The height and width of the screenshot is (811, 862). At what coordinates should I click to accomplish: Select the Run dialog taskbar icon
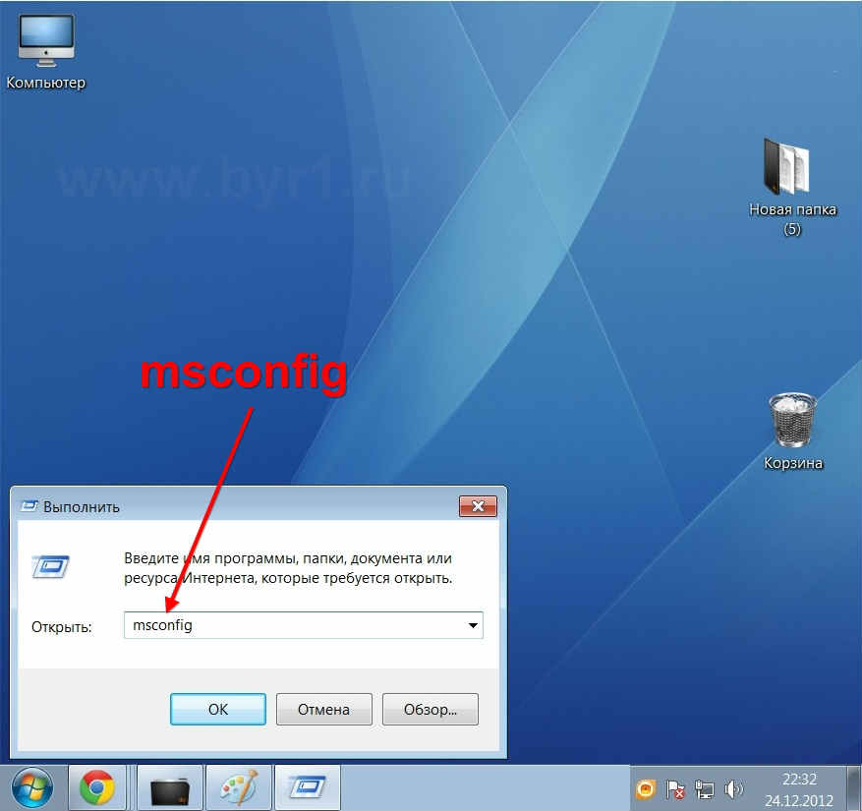(x=307, y=787)
